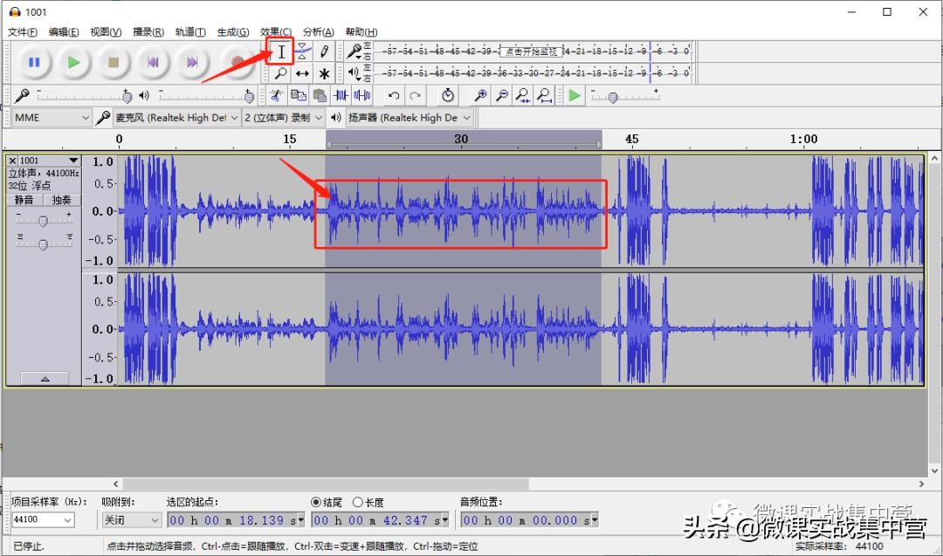Open the 效果(C) menu

coord(276,32)
